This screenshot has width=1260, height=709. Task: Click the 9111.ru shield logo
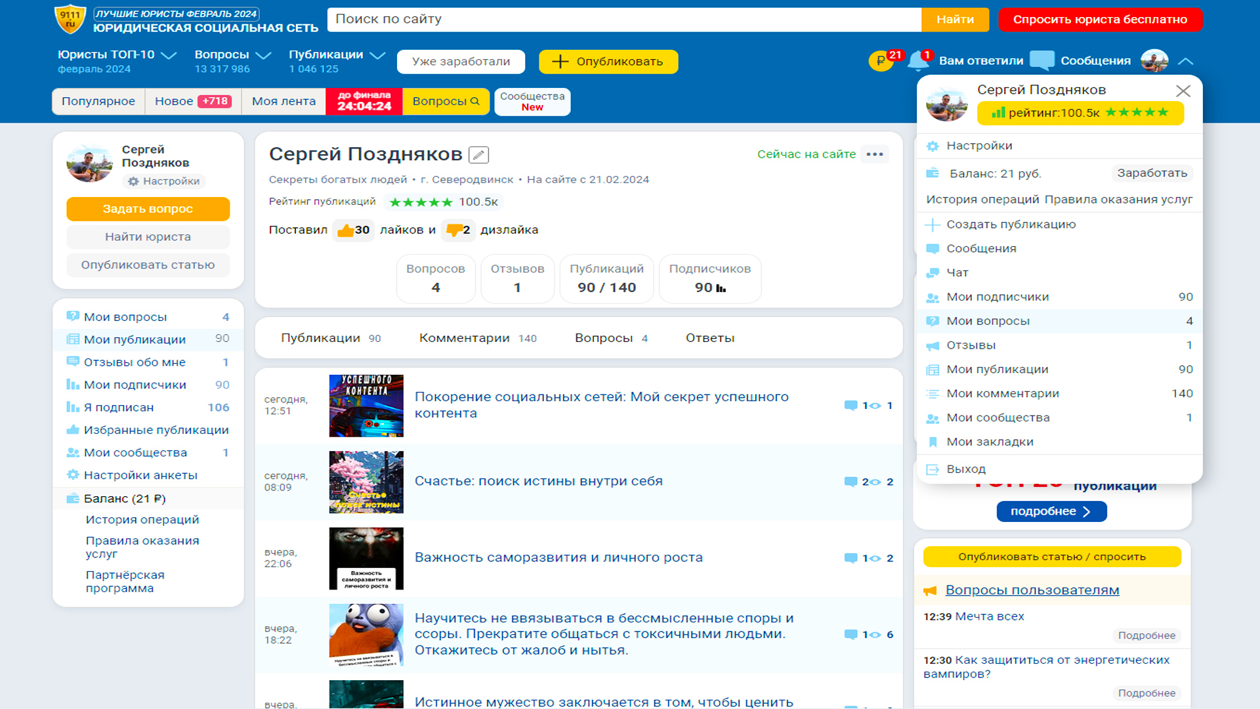(x=70, y=19)
